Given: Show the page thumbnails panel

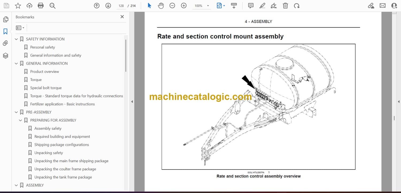Looking at the screenshot, I should click(5, 19).
